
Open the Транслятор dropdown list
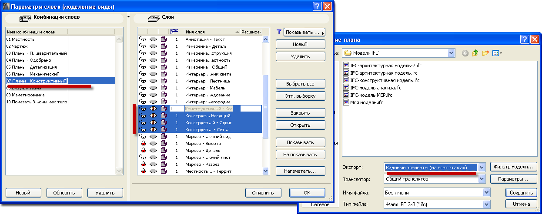[482, 179]
